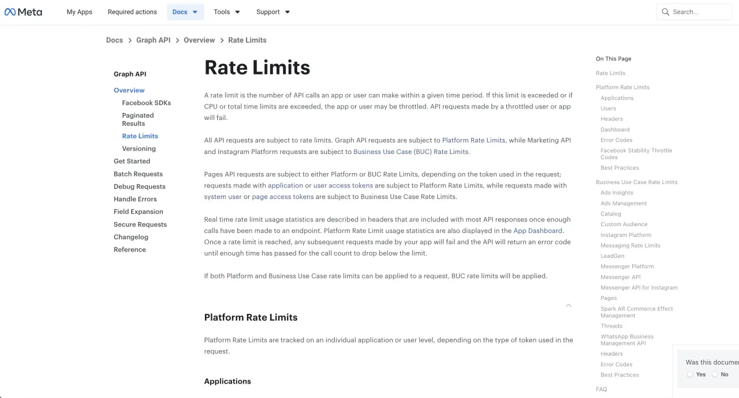Click the Platform Rate Limits heading

[x=251, y=317]
